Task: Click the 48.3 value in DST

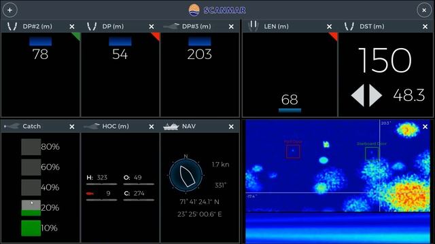Action: click(x=408, y=95)
